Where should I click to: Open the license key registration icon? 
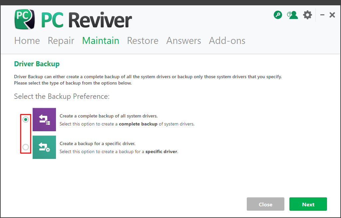point(278,15)
